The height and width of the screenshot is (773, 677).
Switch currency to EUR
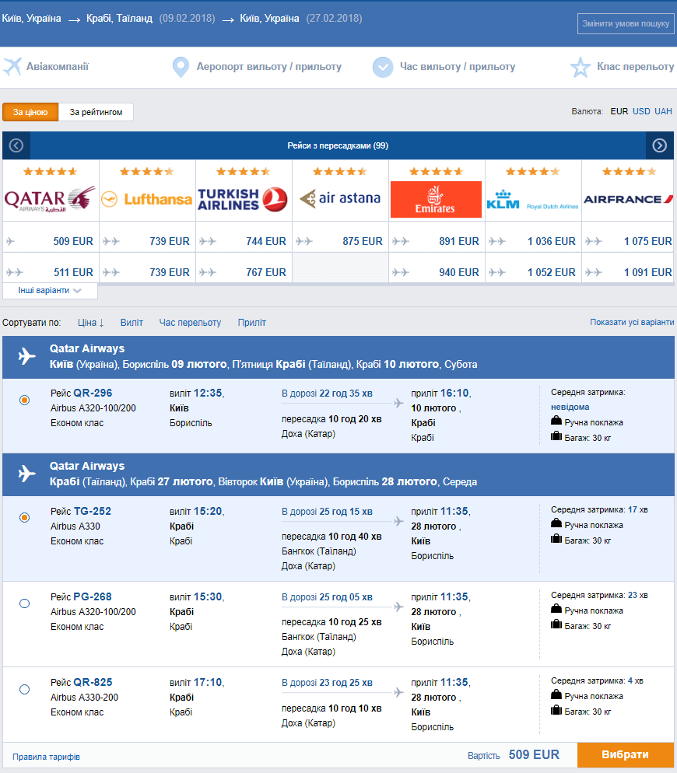click(x=619, y=111)
